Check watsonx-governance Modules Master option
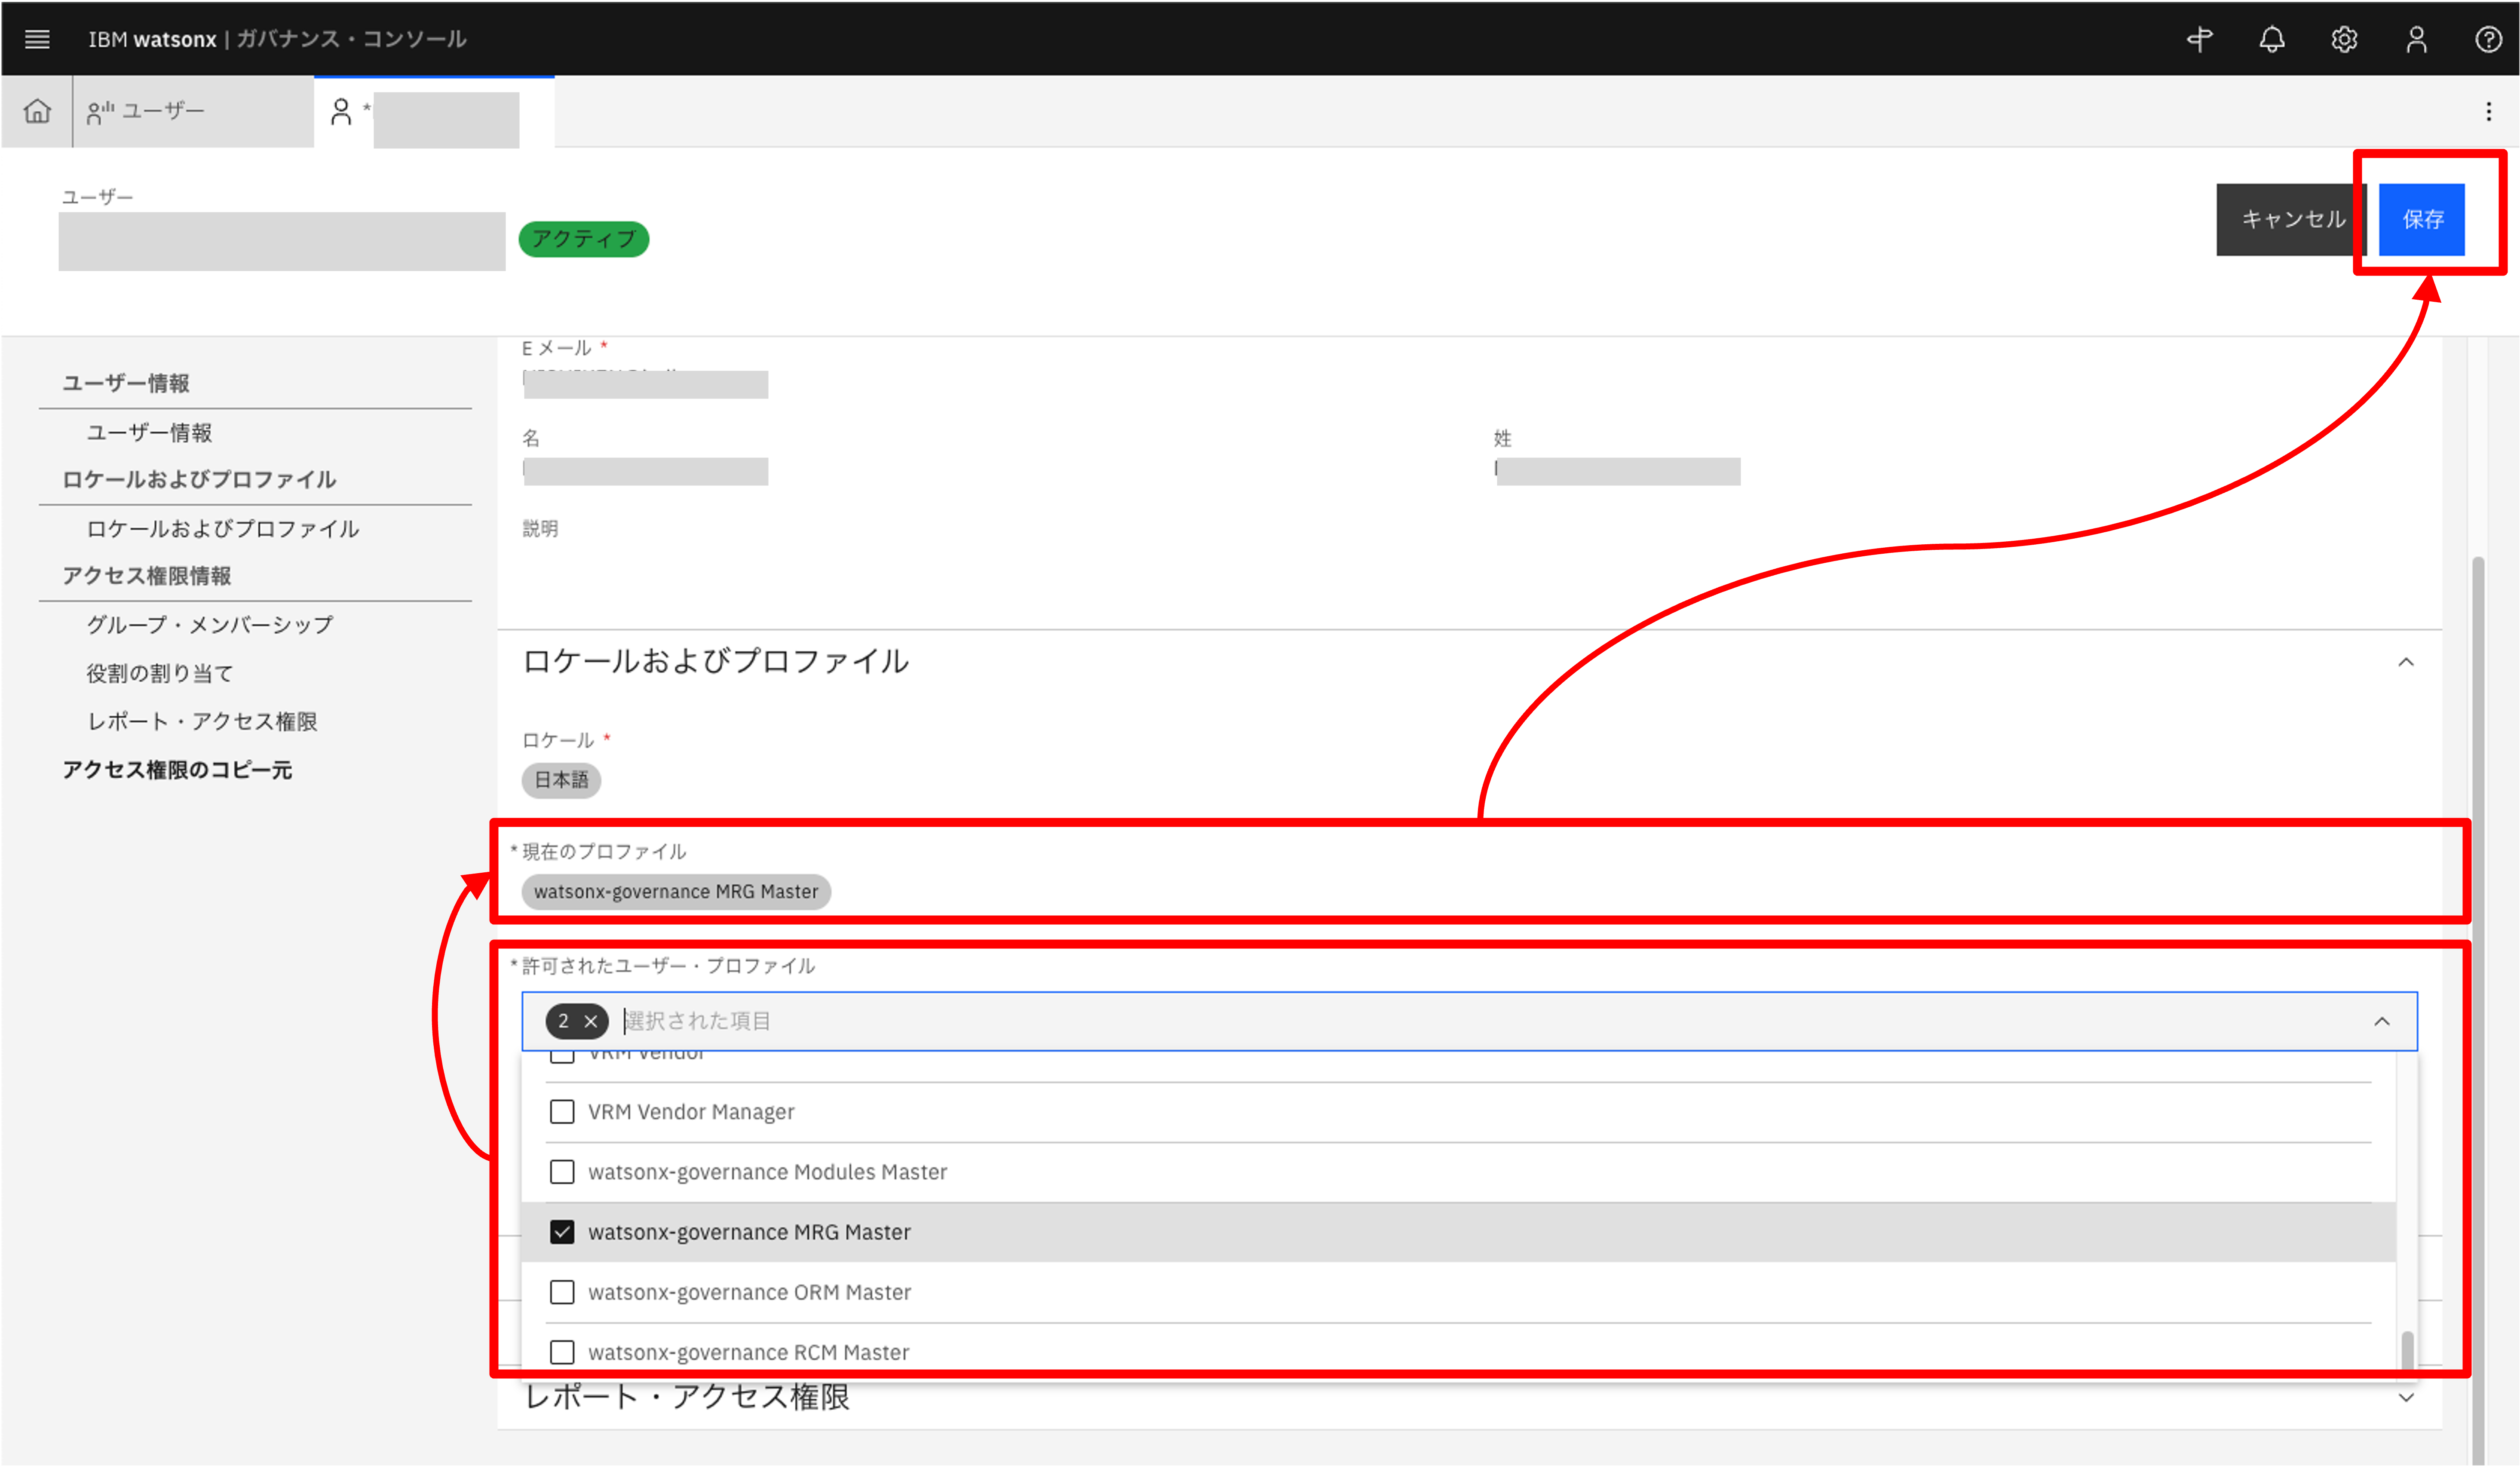This screenshot has width=2520, height=1466. [x=562, y=1172]
